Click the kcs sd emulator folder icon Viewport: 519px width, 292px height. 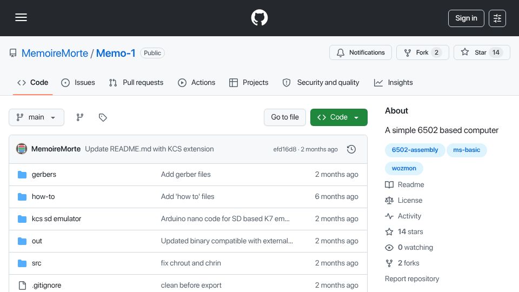tap(22, 219)
